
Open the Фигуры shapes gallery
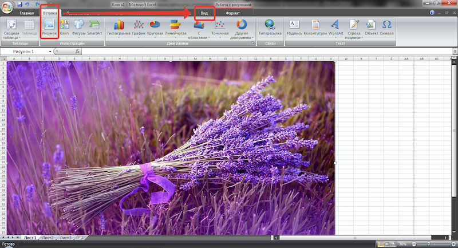click(78, 27)
